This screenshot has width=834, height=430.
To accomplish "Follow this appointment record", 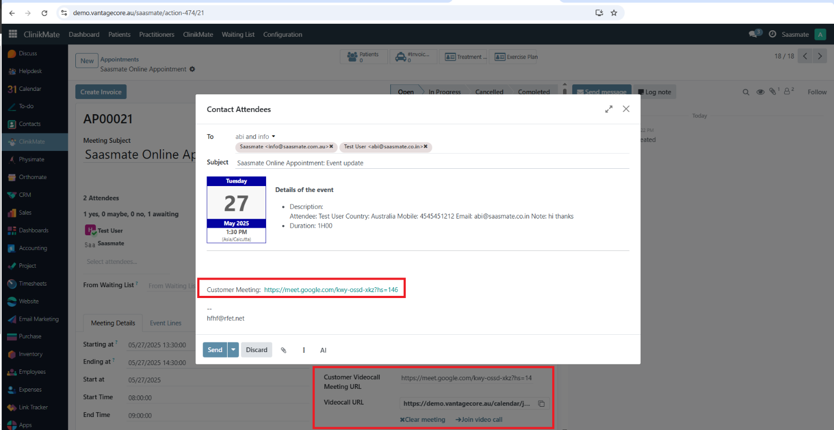I will tap(817, 92).
